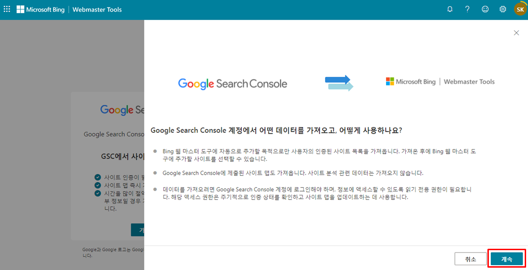The image size is (528, 270).
Task: Open the help question mark icon
Action: [468, 9]
